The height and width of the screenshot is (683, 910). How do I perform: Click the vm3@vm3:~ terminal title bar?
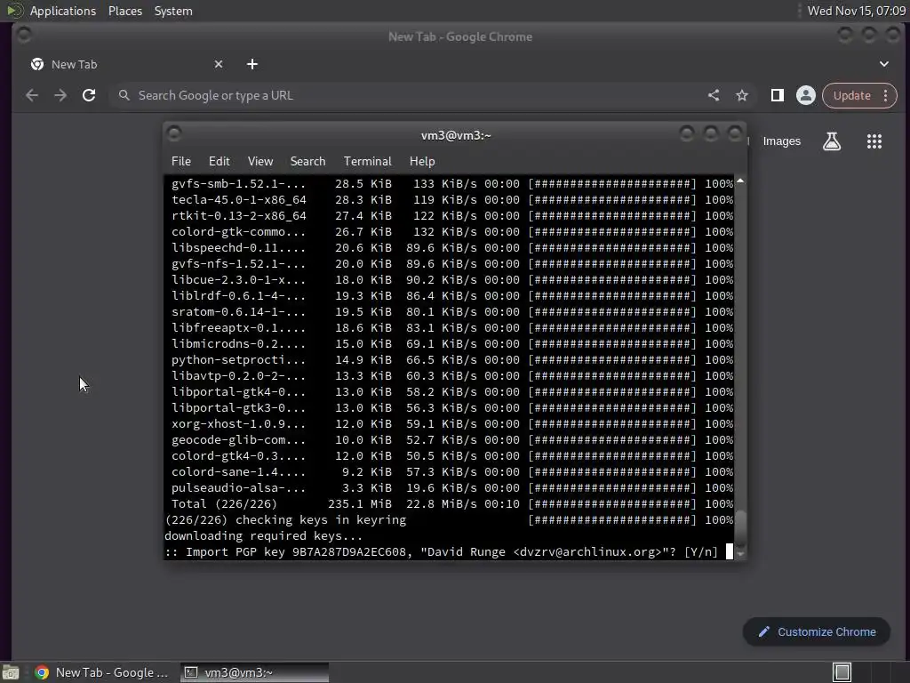(x=456, y=135)
